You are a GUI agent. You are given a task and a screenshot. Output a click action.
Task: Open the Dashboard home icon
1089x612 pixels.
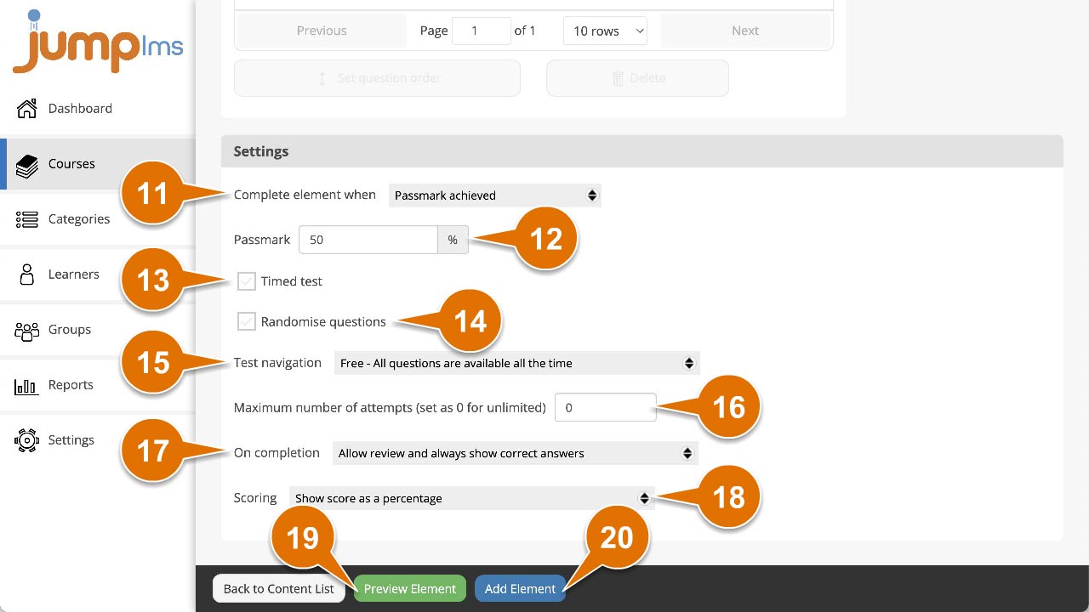(27, 109)
